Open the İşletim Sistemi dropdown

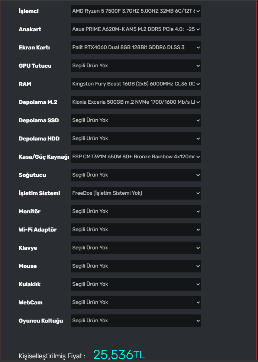click(136, 193)
